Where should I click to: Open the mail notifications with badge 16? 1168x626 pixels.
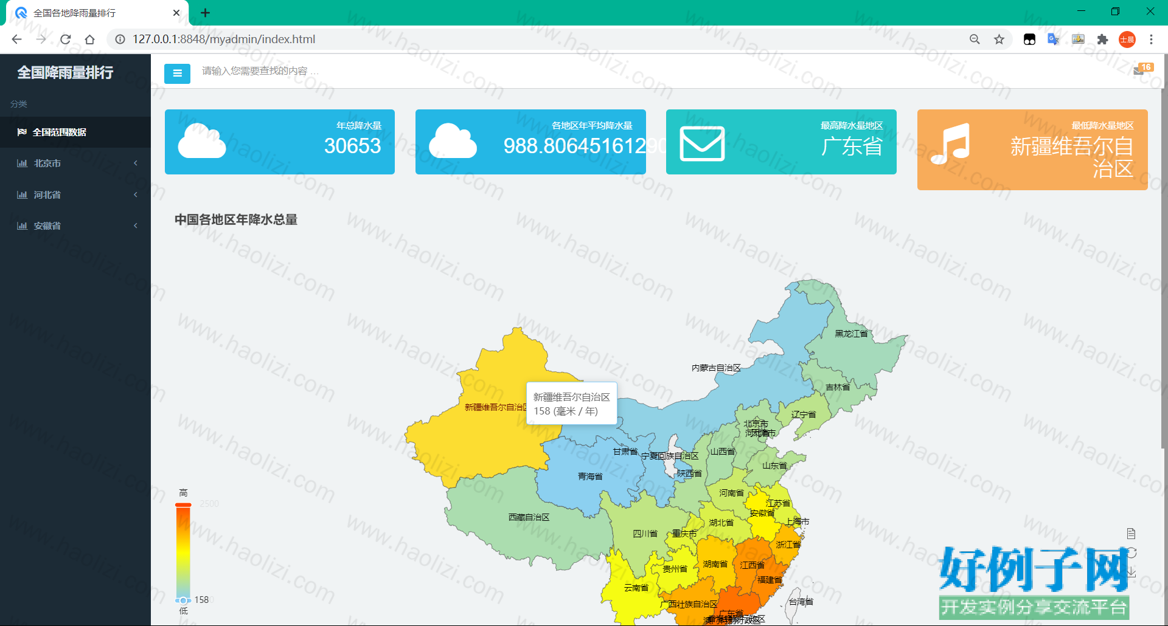[1142, 70]
